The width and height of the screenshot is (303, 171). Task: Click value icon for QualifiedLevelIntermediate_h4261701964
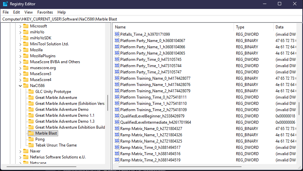[117, 122]
